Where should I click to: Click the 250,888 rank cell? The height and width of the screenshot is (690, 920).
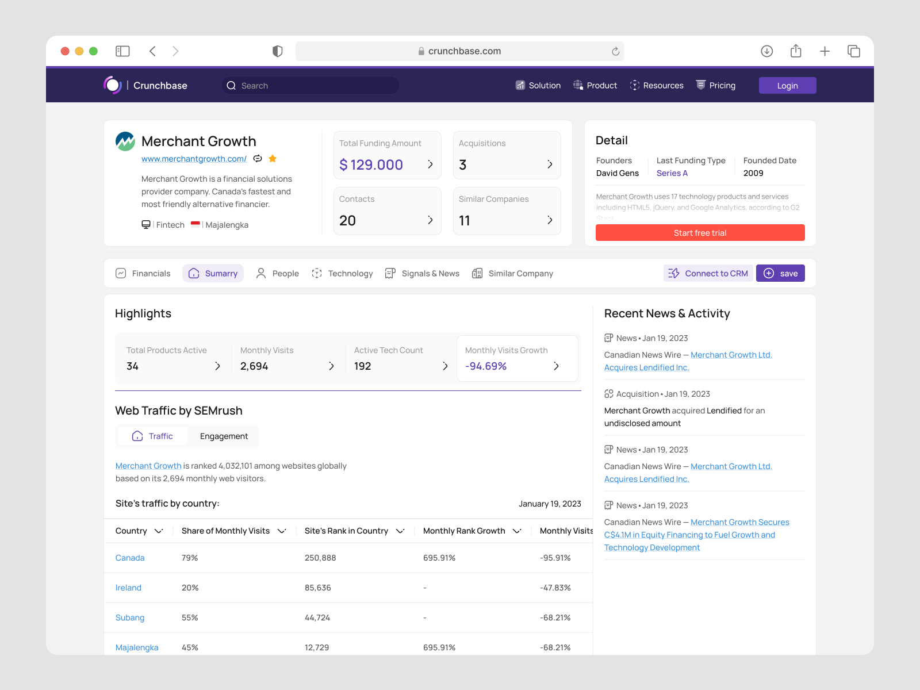pos(320,558)
